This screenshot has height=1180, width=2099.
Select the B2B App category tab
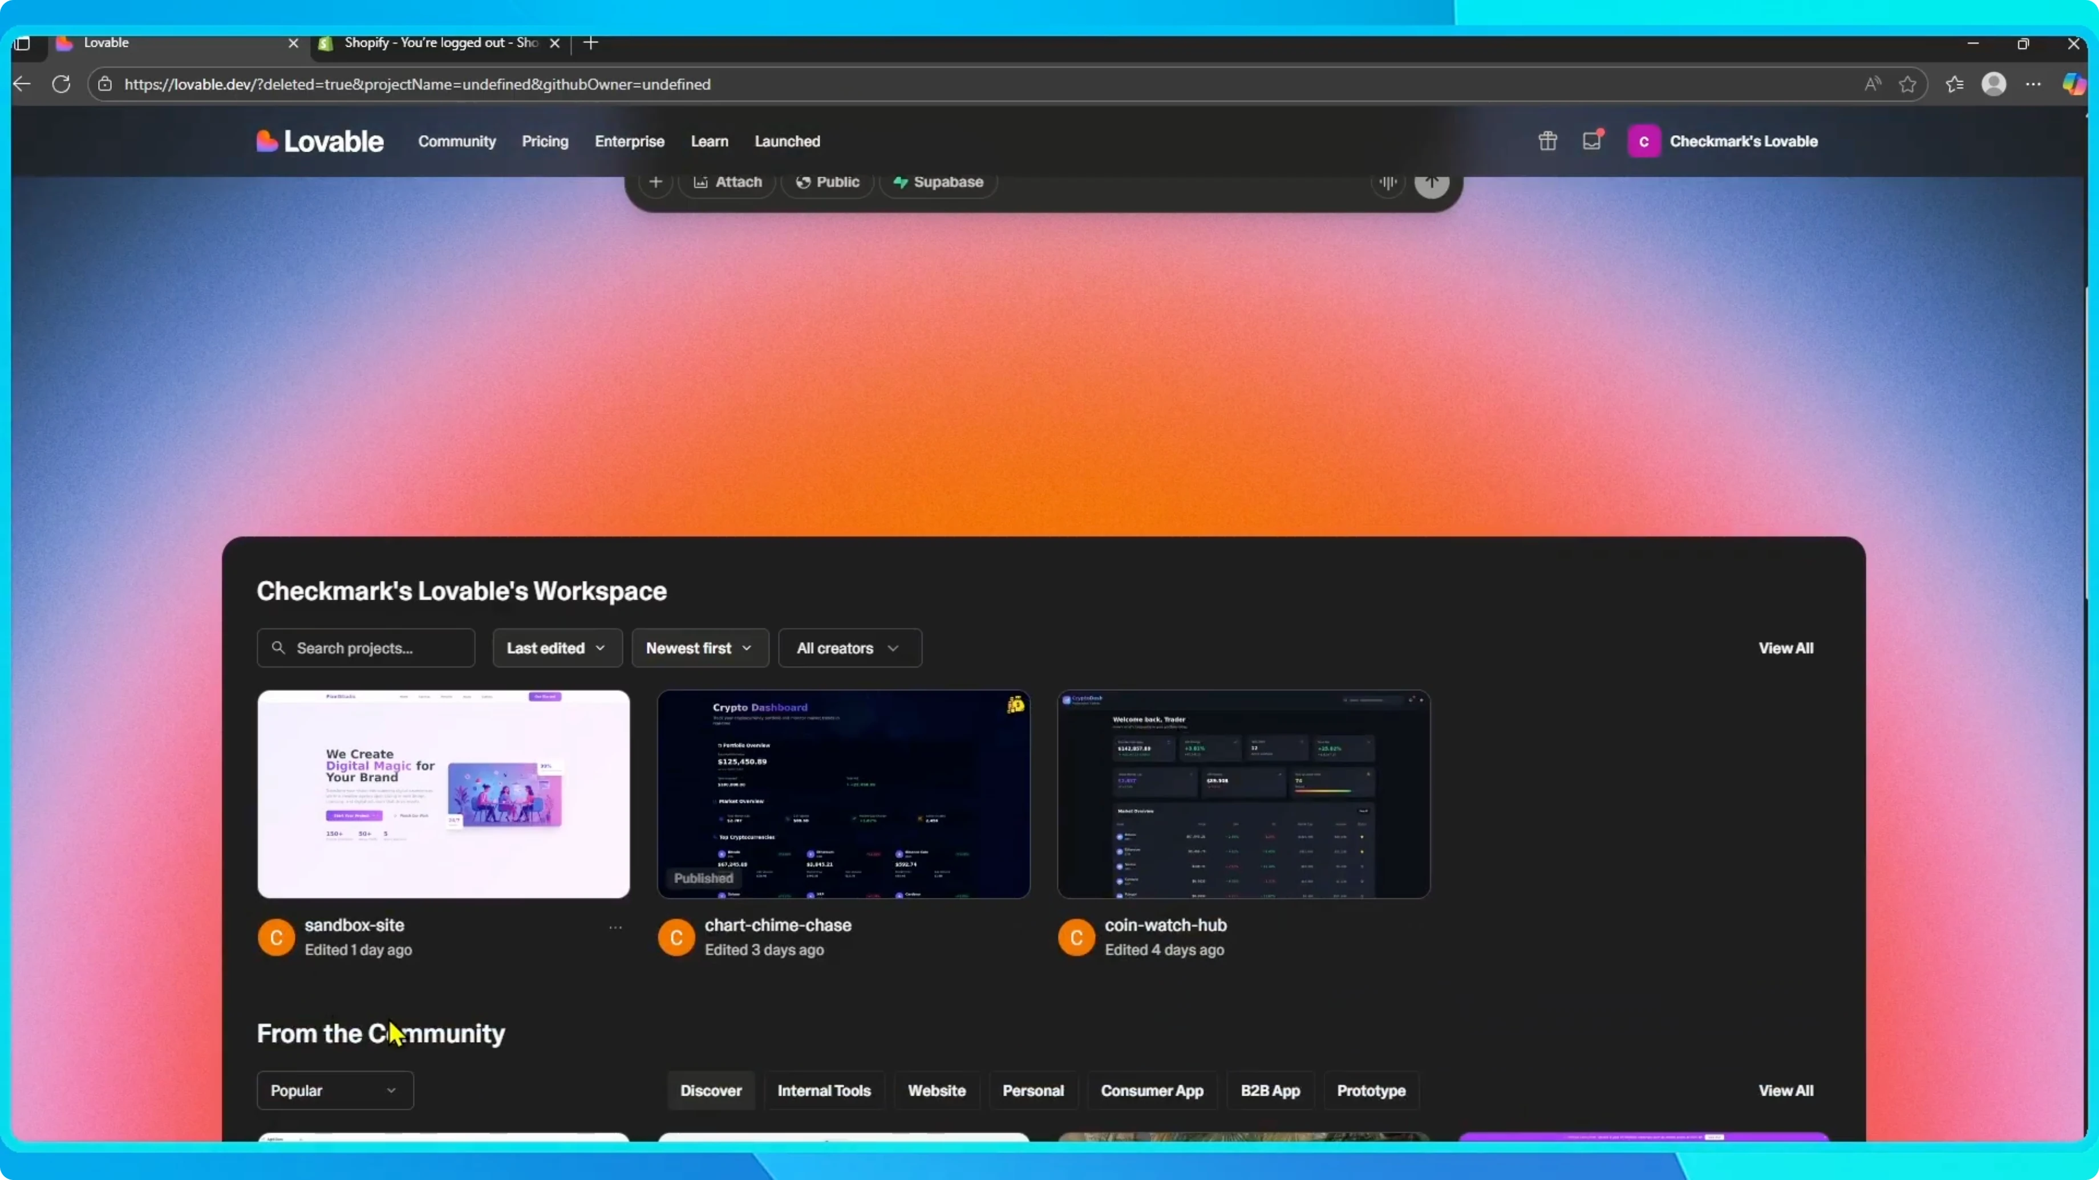point(1270,1091)
